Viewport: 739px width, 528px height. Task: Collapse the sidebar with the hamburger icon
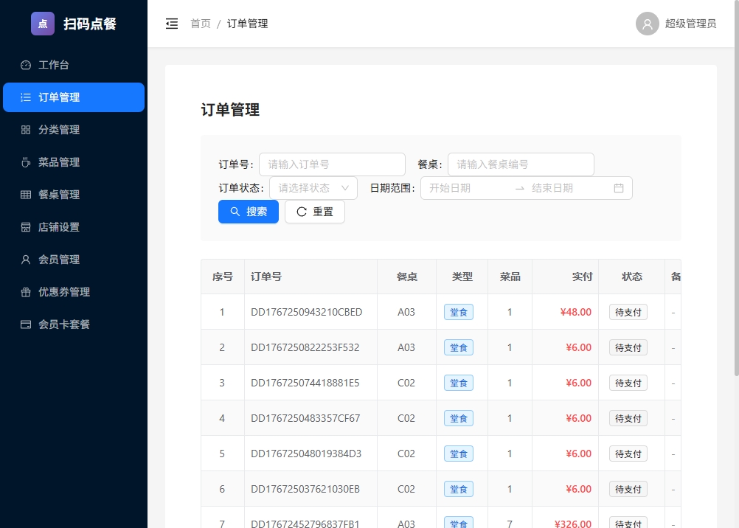[x=172, y=24]
